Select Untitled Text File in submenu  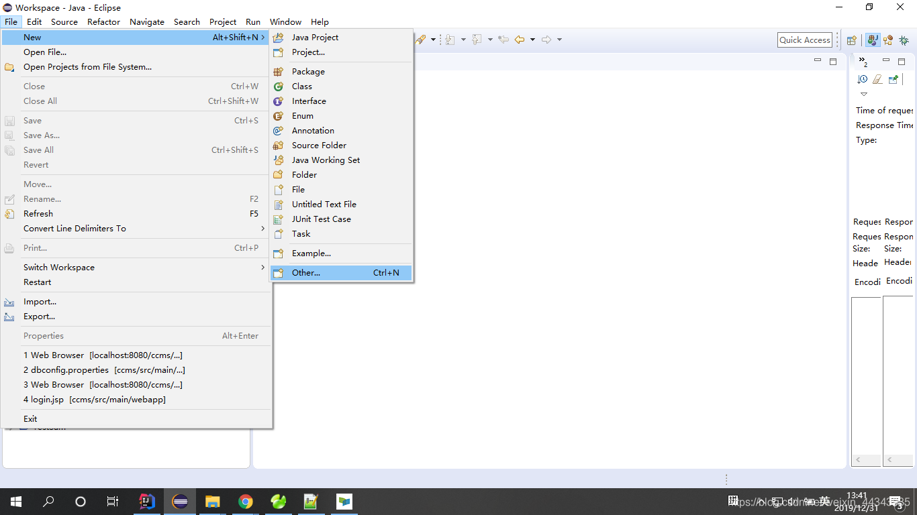pyautogui.click(x=341, y=205)
